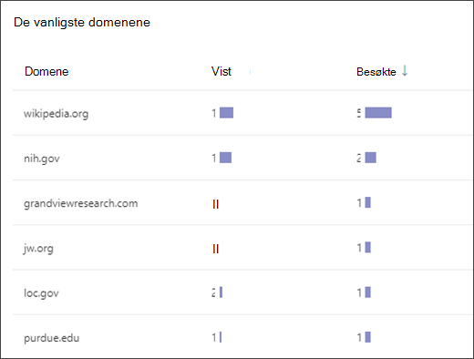Click wikipedia.org Vist bar
The image size is (474, 359).
pyautogui.click(x=226, y=113)
